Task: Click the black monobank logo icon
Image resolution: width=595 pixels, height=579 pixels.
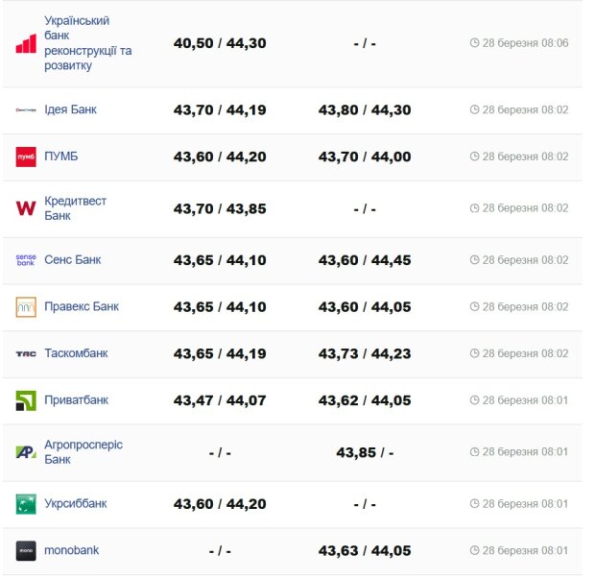Action: click(x=26, y=551)
